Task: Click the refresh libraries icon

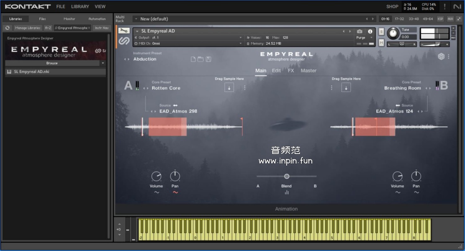Action: 8,28
